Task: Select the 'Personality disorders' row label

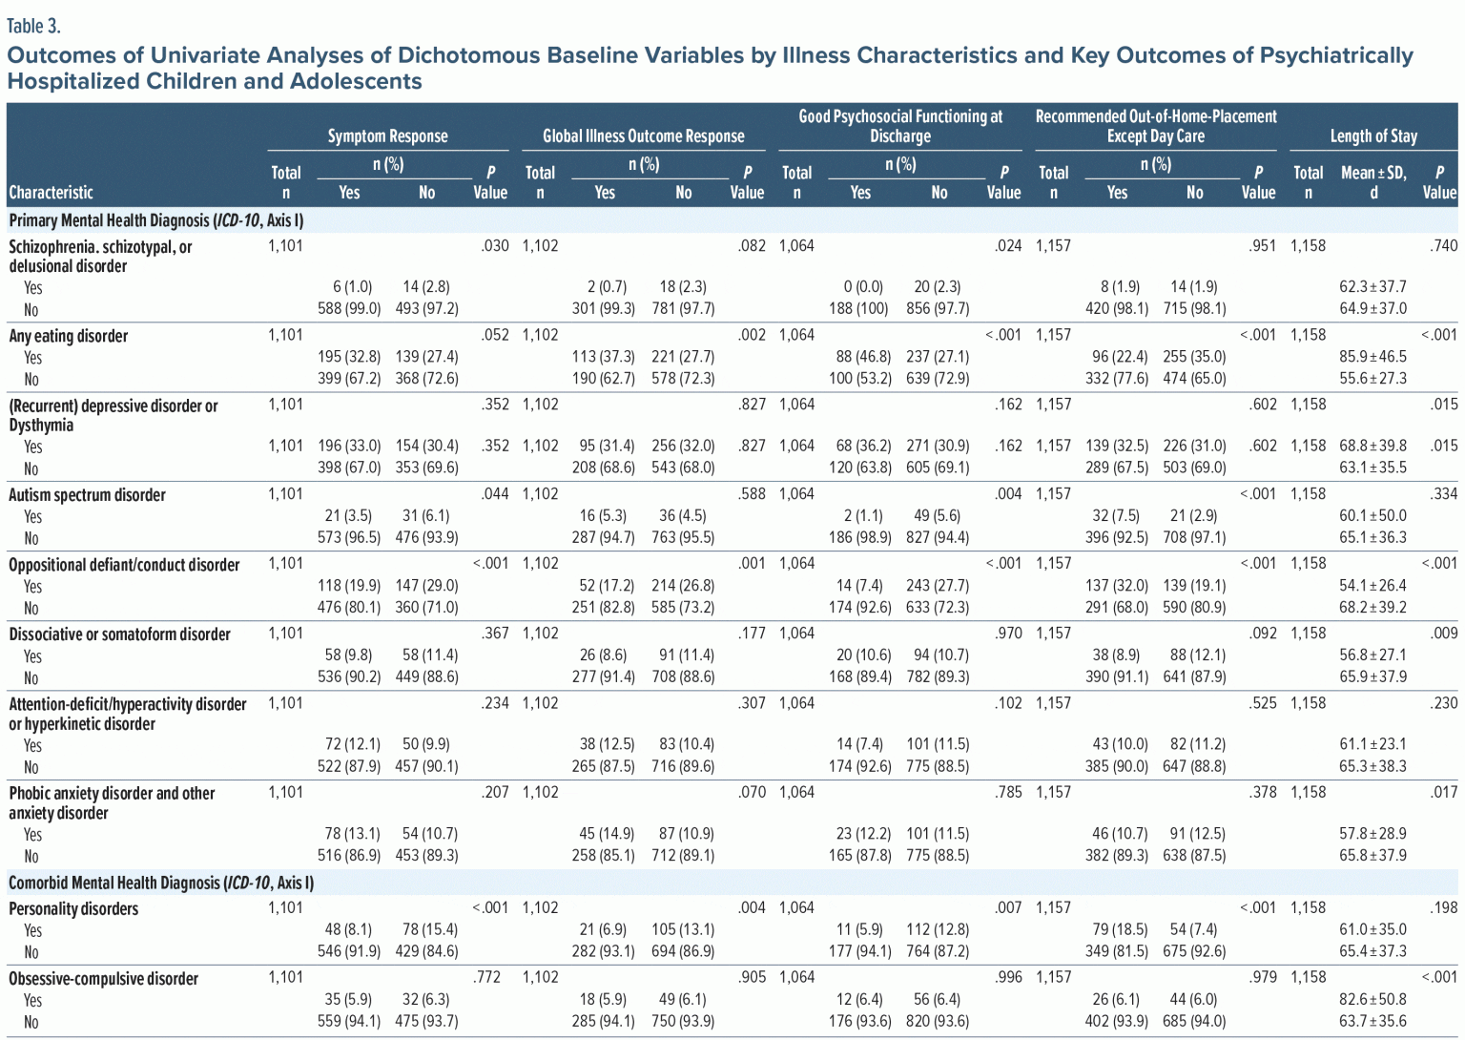Action: click(73, 909)
